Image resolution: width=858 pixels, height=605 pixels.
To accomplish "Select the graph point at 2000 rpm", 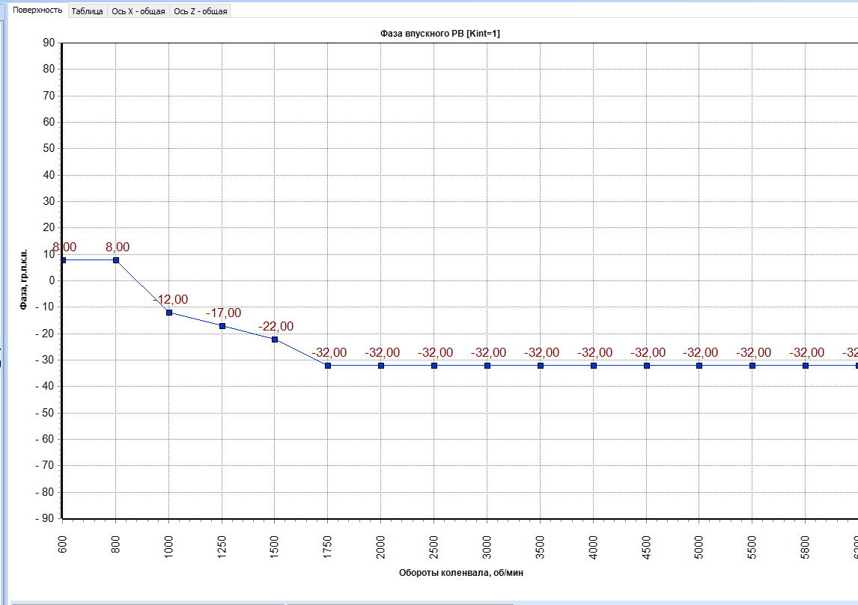I will coord(381,366).
